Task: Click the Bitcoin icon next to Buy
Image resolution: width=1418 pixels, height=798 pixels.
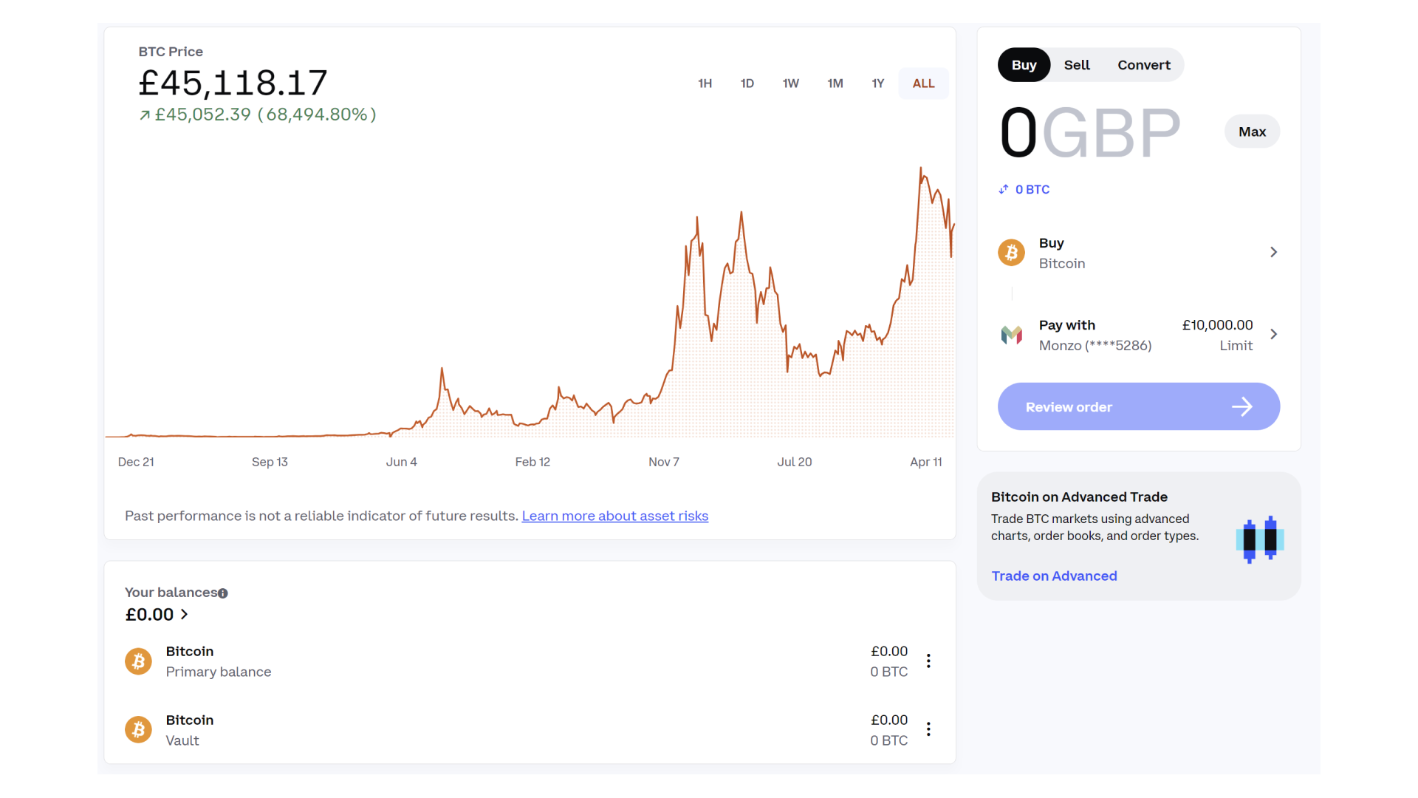Action: (1011, 252)
